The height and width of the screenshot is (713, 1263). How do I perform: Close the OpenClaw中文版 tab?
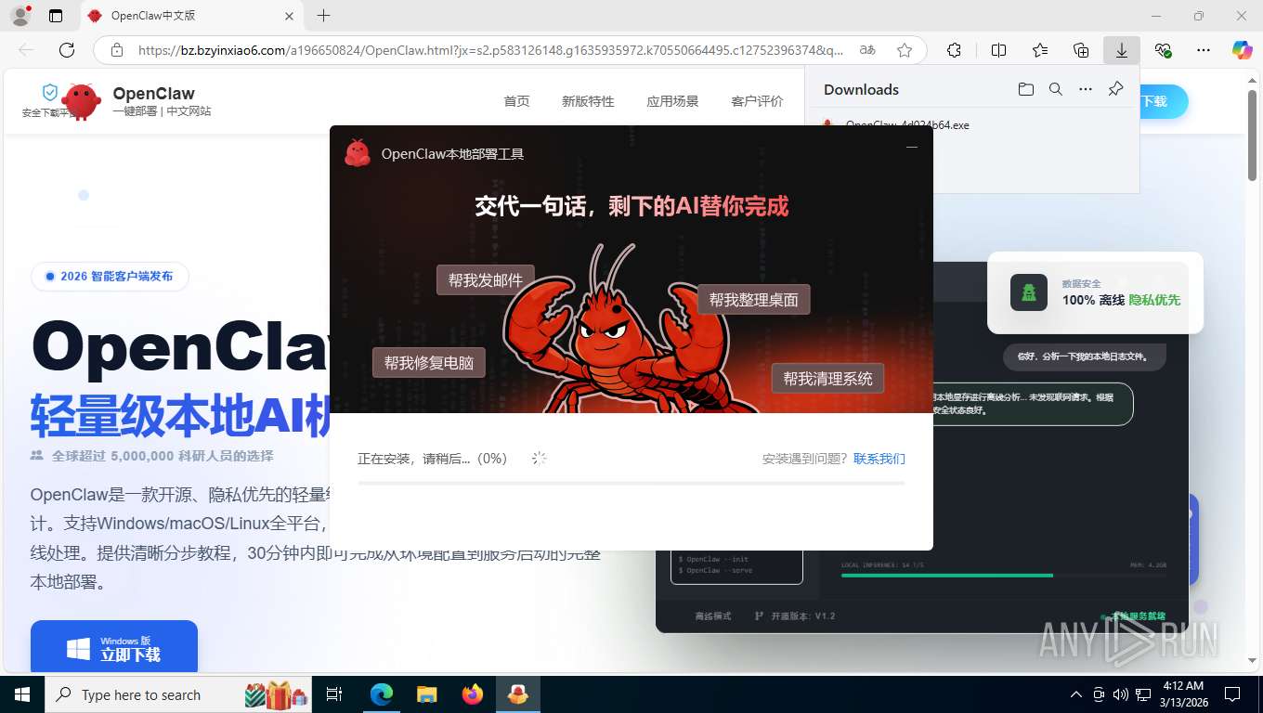coord(289,16)
